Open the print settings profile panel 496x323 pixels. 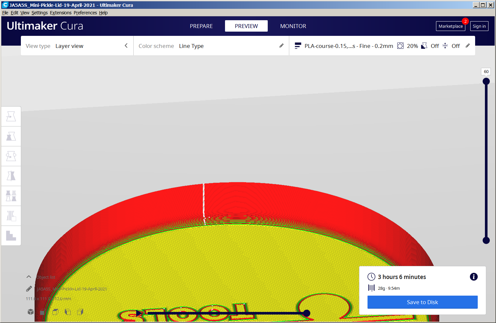pyautogui.click(x=382, y=46)
